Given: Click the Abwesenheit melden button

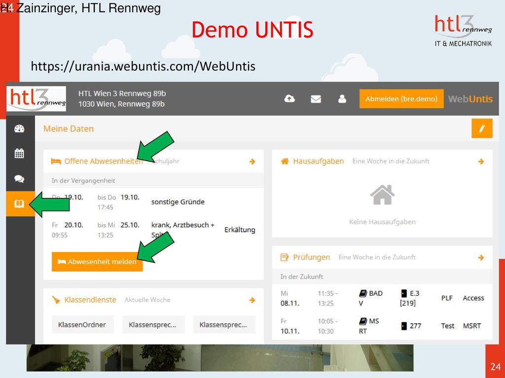Looking at the screenshot, I should click(x=97, y=262).
